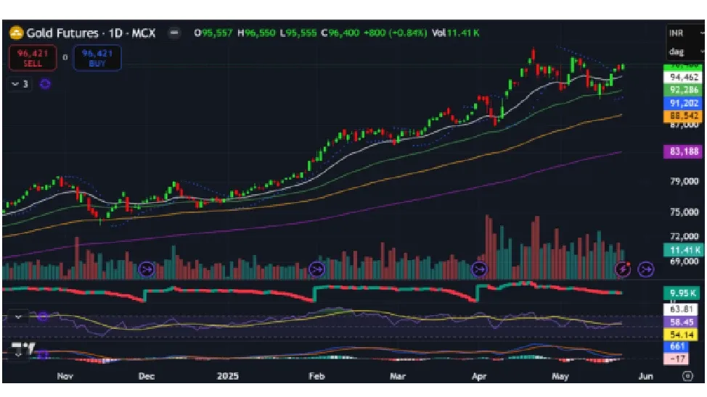The width and height of the screenshot is (707, 397).
Task: Select the orange 88,542 moving average label
Action: [x=684, y=116]
